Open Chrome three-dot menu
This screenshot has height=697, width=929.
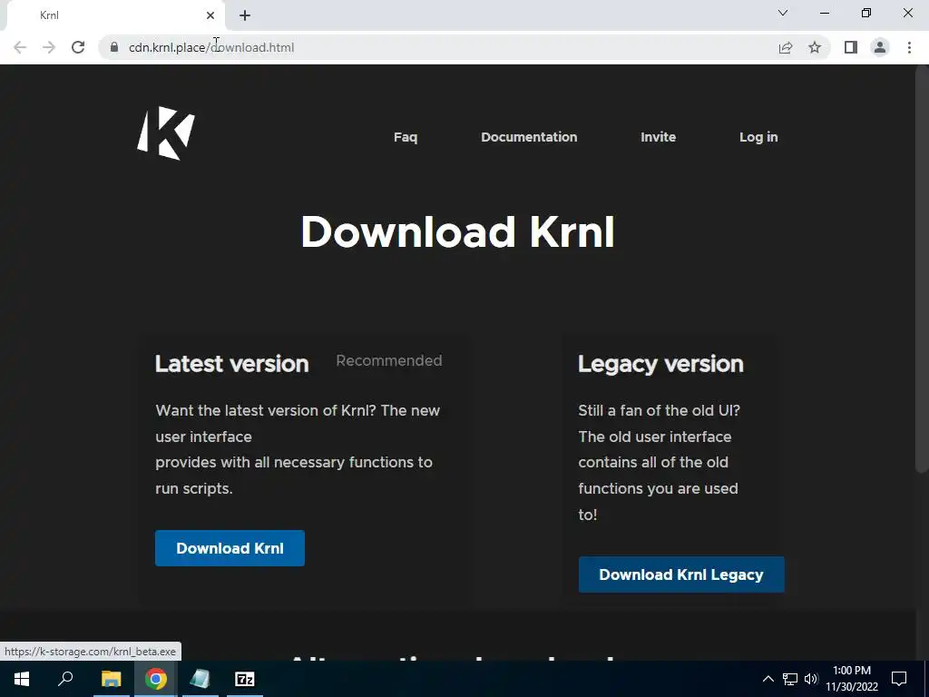coord(909,47)
